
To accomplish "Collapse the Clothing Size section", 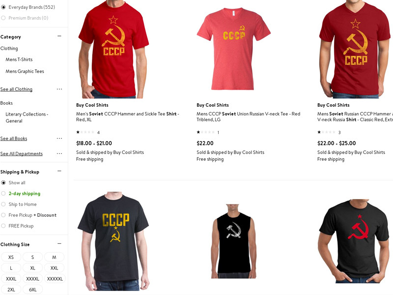I will coord(59,243).
